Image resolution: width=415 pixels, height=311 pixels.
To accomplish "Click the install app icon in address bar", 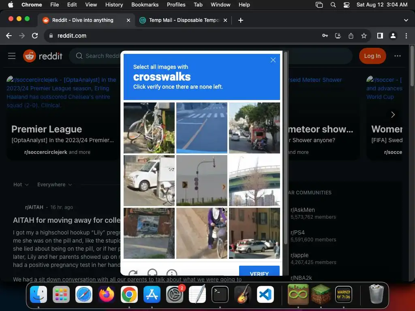I will pos(338,36).
